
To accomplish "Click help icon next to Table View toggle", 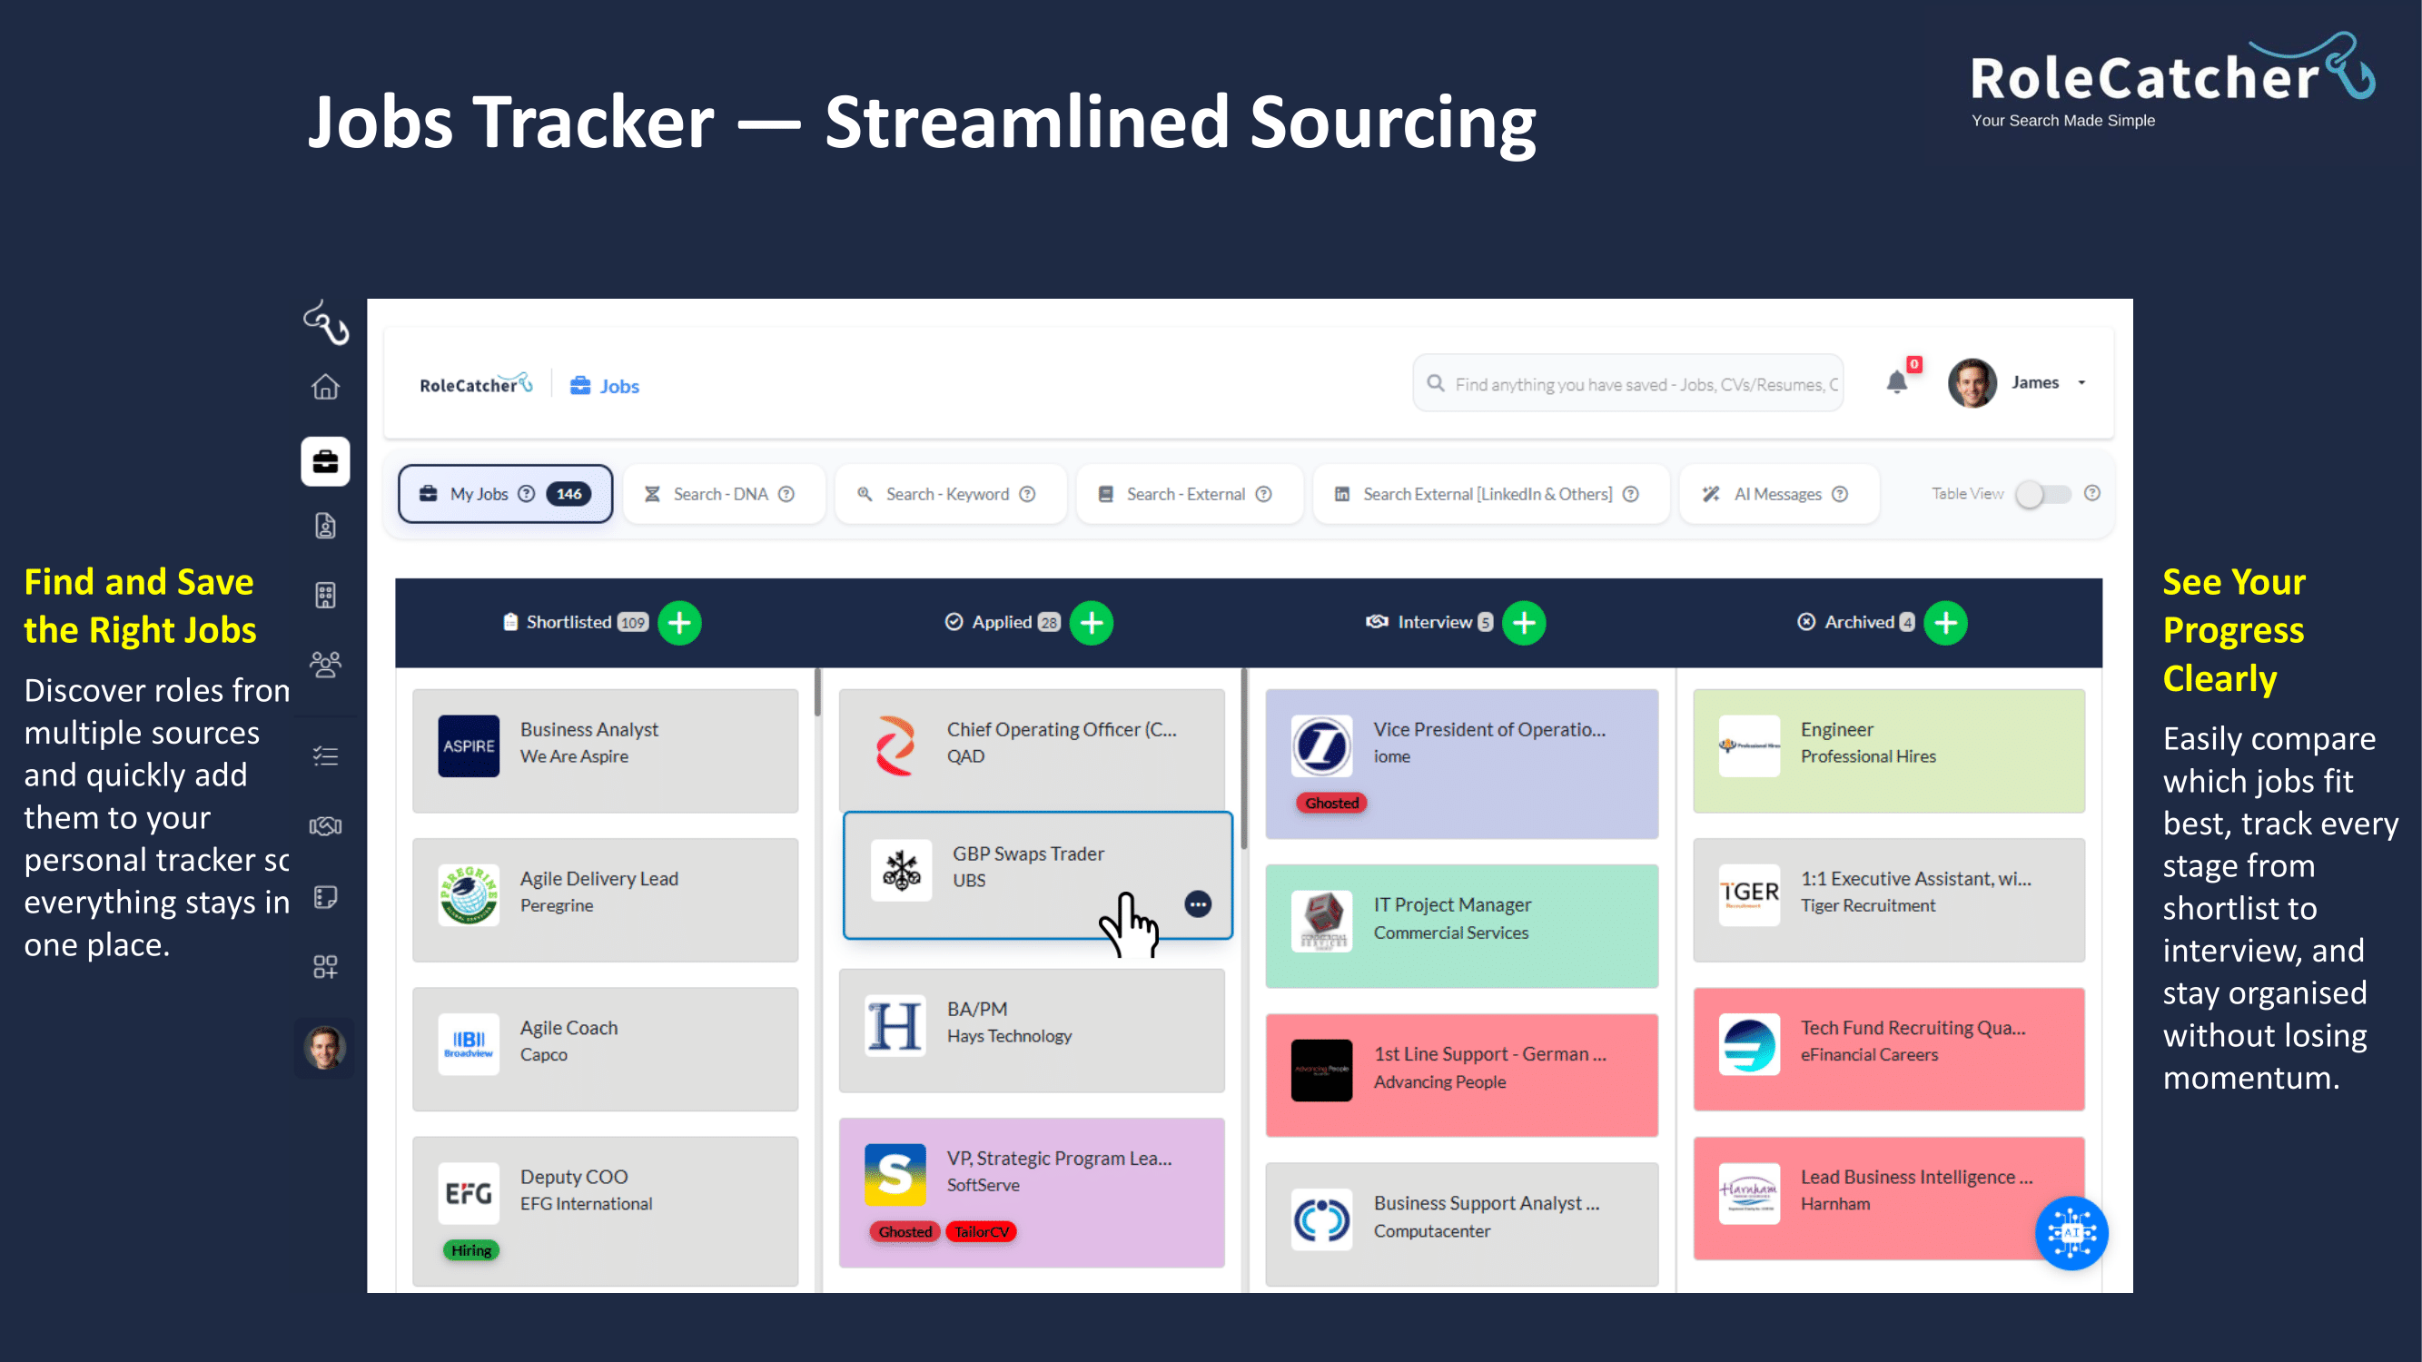I will click(2092, 492).
